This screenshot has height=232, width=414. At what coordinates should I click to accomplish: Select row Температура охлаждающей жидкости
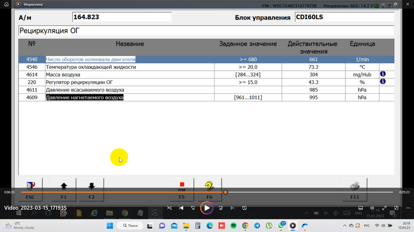coord(206,67)
